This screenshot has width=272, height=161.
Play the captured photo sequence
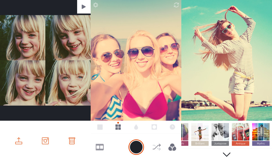(84, 7)
